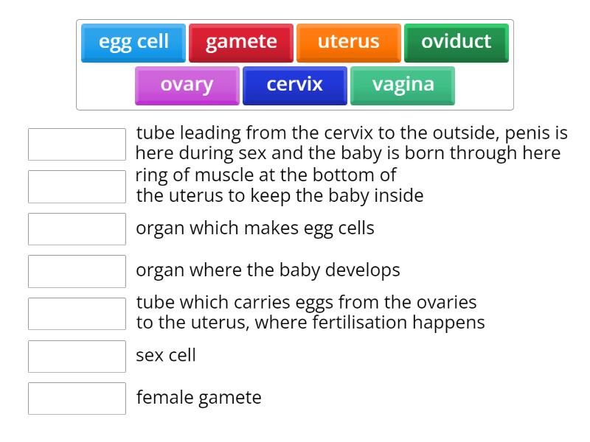Click the 'organ where the baby develops' definition

click(x=267, y=270)
